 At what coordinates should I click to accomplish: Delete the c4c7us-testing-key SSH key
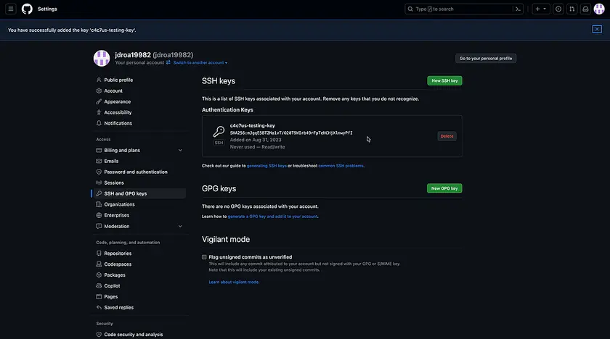(x=447, y=136)
